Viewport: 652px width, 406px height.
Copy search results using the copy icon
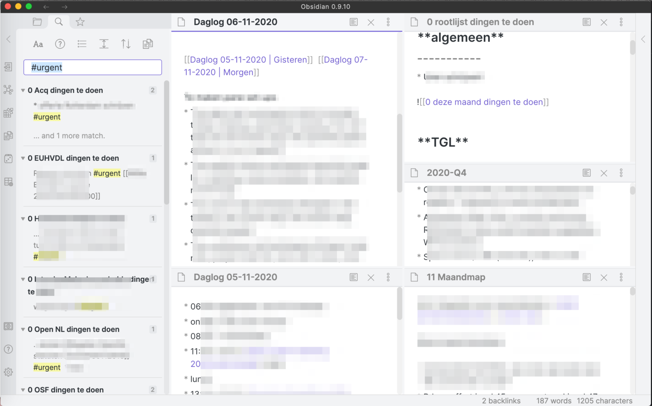click(147, 44)
